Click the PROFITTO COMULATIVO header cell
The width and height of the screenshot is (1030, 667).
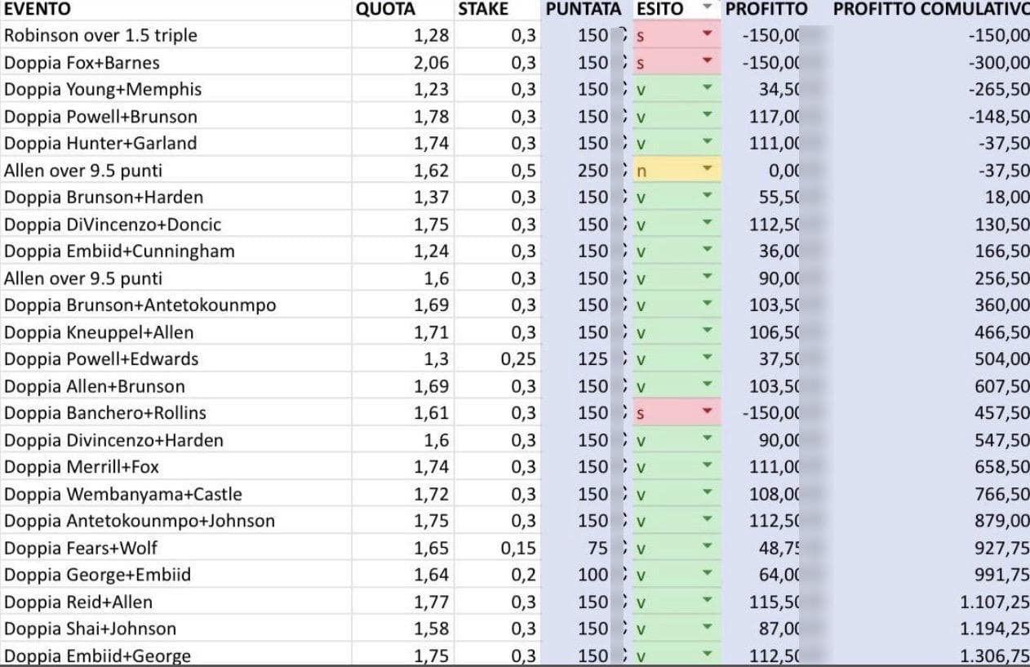pyautogui.click(x=930, y=9)
